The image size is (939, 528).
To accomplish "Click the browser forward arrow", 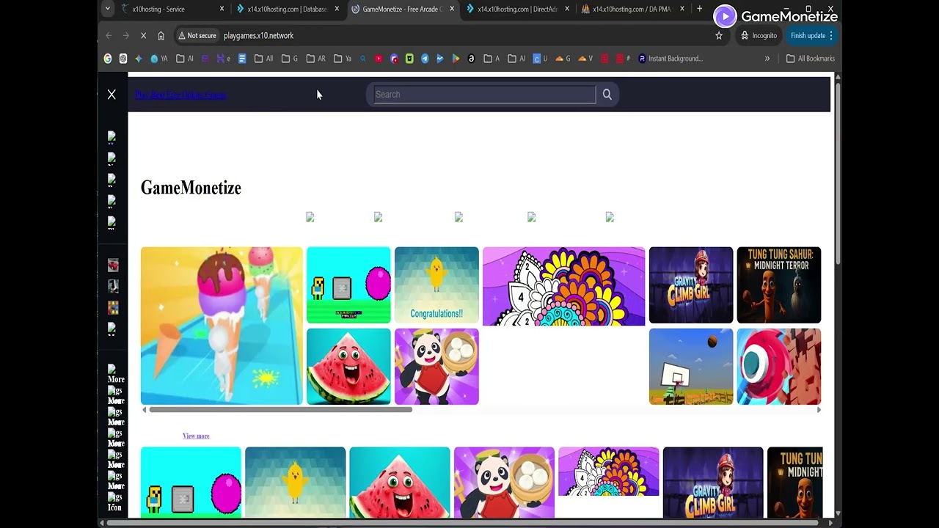I will (125, 35).
